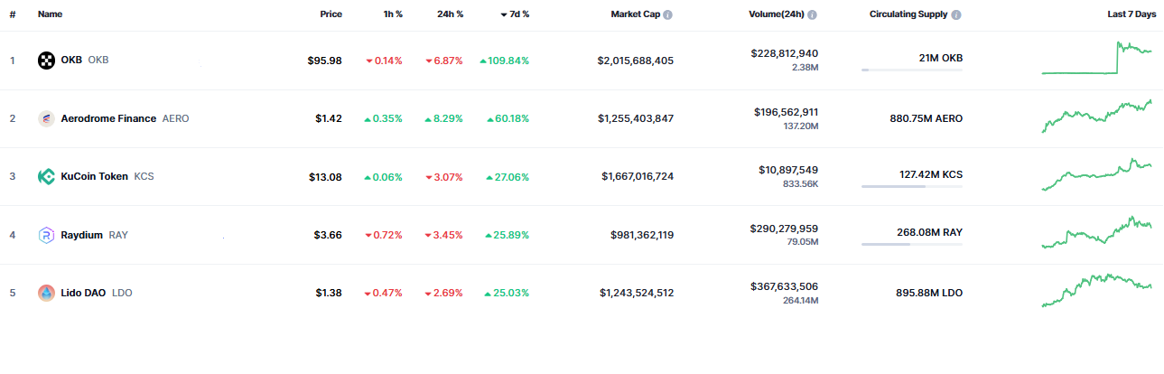Click Lido DAO market cap $1,243,524,512
Image resolution: width=1164 pixels, height=374 pixels.
pos(636,293)
